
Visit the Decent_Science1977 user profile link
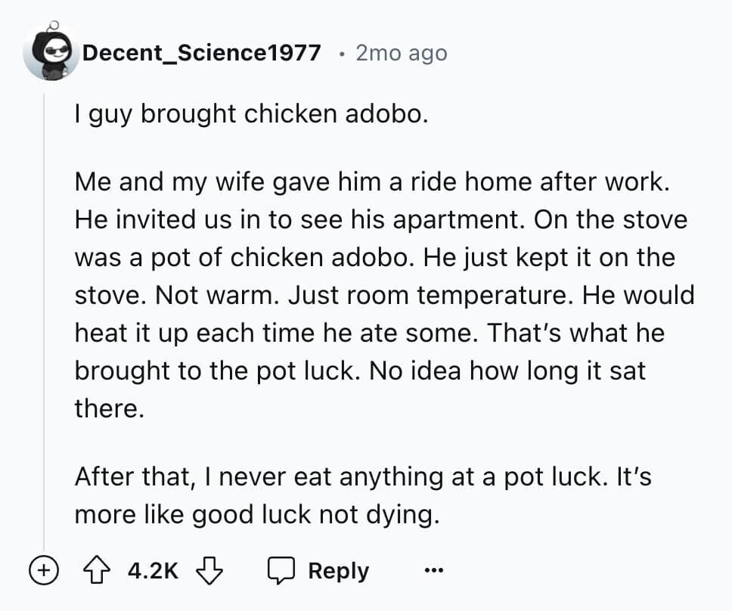coord(202,52)
